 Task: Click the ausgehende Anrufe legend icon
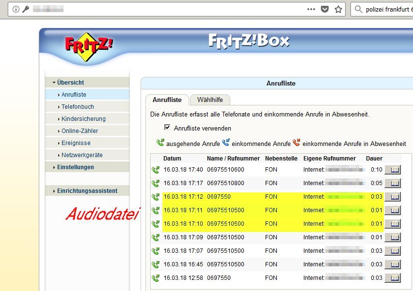coord(160,143)
